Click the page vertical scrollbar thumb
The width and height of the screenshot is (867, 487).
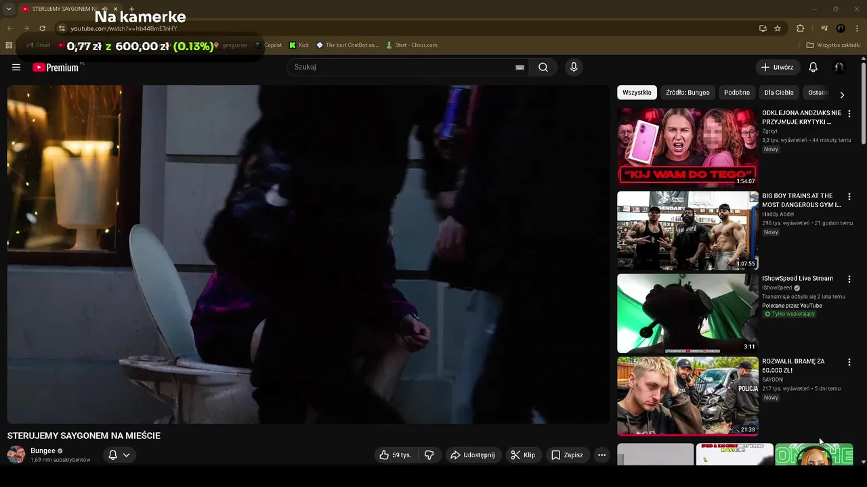tap(864, 103)
